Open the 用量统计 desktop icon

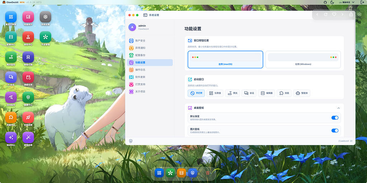click(28, 17)
